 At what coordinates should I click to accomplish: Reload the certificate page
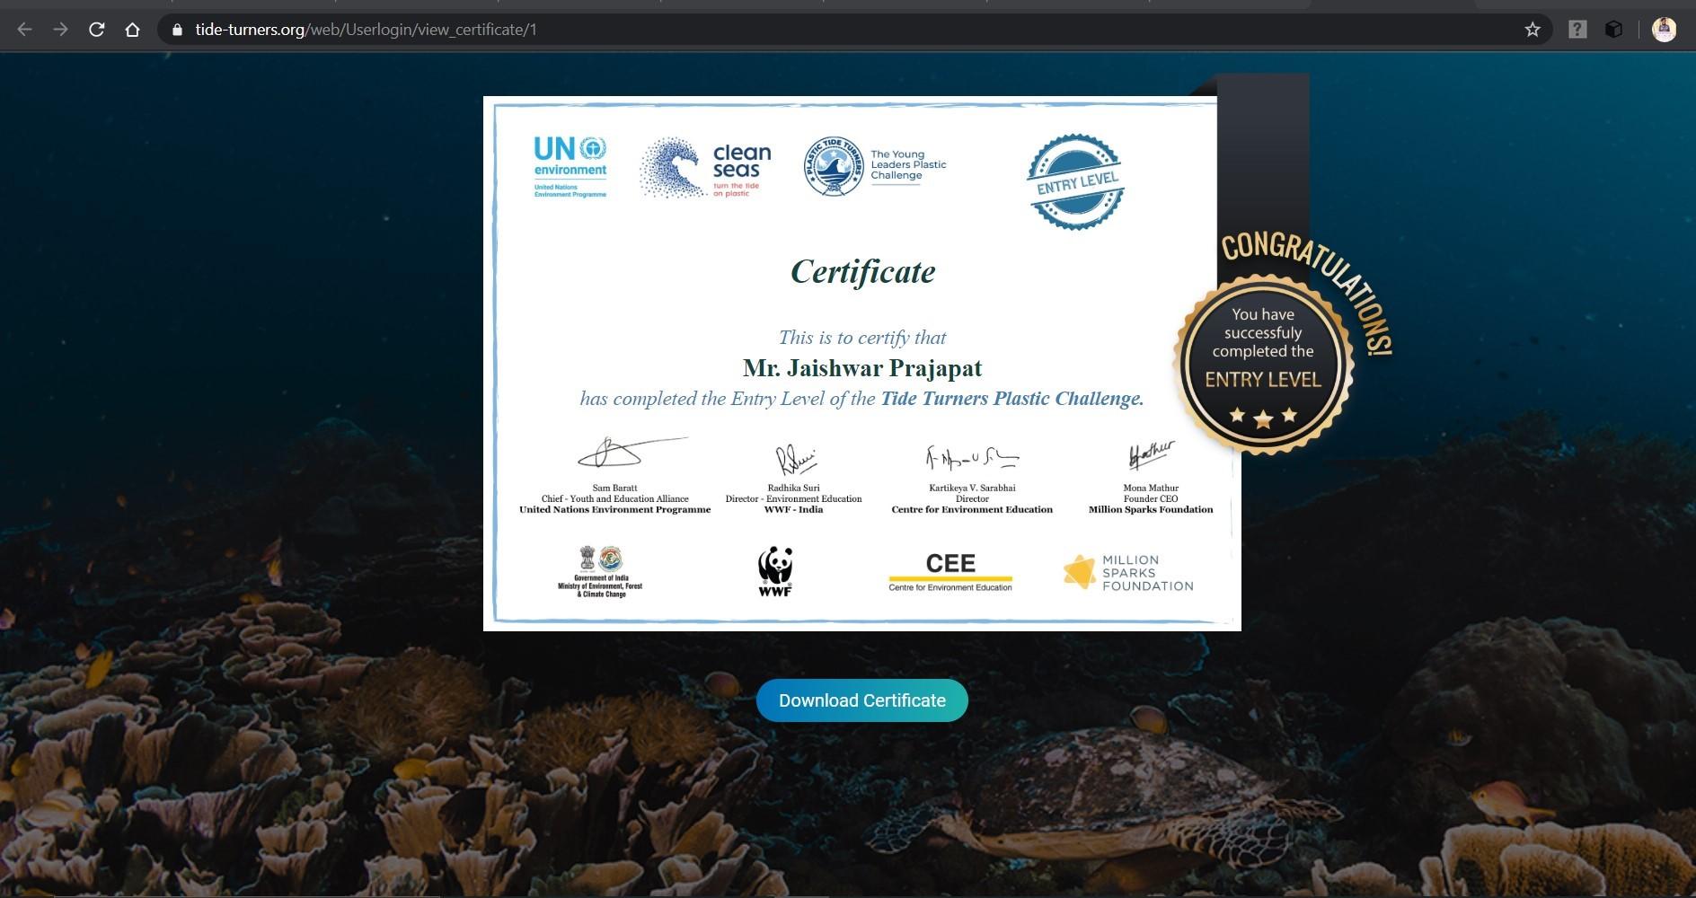coord(96,30)
